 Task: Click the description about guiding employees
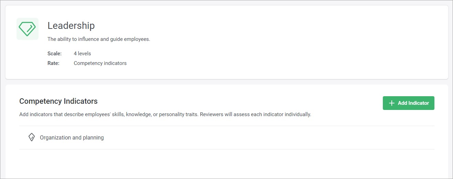click(99, 39)
